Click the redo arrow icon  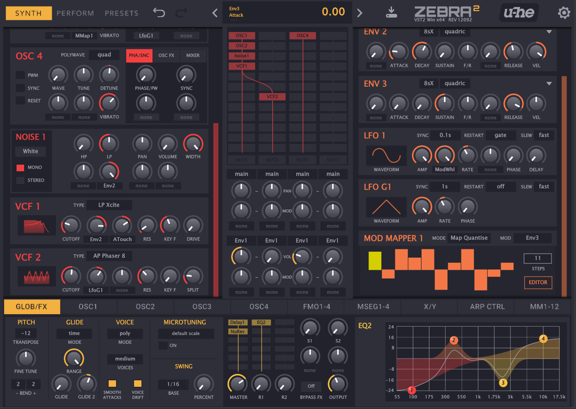(182, 13)
